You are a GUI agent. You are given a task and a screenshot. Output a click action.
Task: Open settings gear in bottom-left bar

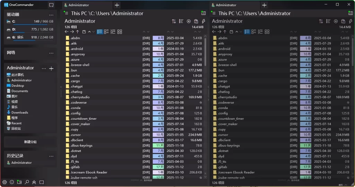coord(5,182)
